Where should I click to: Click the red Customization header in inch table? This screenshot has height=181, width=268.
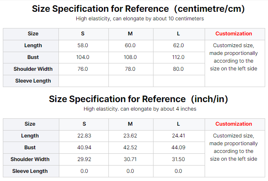(x=233, y=124)
